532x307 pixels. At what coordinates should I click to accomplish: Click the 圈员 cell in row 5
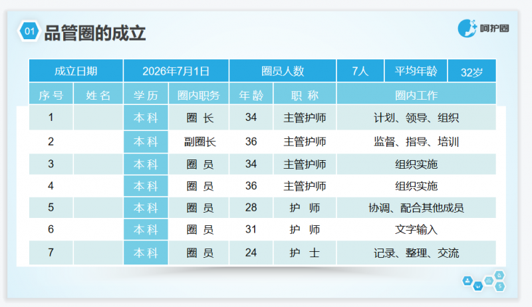click(199, 207)
